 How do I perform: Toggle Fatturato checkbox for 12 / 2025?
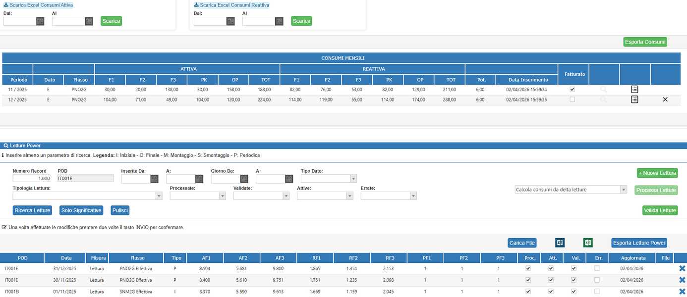(572, 99)
